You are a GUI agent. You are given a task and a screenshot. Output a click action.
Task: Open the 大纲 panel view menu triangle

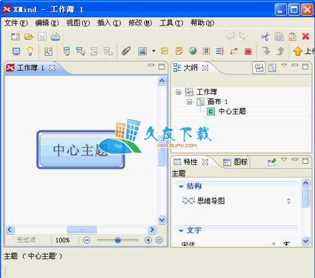(x=284, y=65)
